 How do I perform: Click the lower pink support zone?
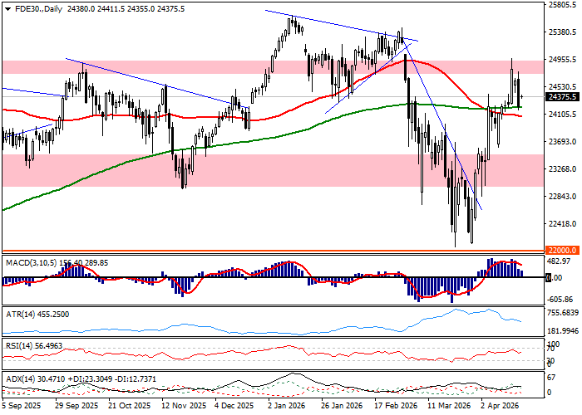249,170
